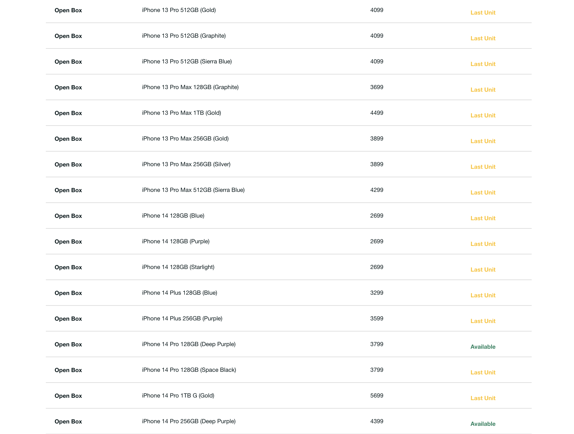
Task: Click Open Box label for iPhone 14 Pro 1TB
Action: tap(68, 396)
